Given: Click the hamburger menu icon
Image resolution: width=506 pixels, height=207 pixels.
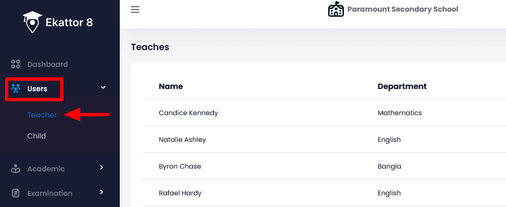Looking at the screenshot, I should coord(135,9).
